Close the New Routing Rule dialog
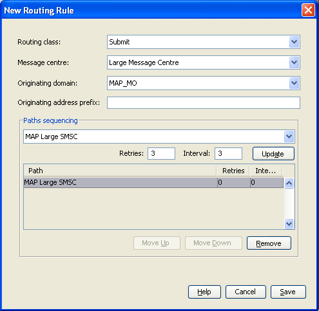The width and height of the screenshot is (319, 311). click(308, 10)
